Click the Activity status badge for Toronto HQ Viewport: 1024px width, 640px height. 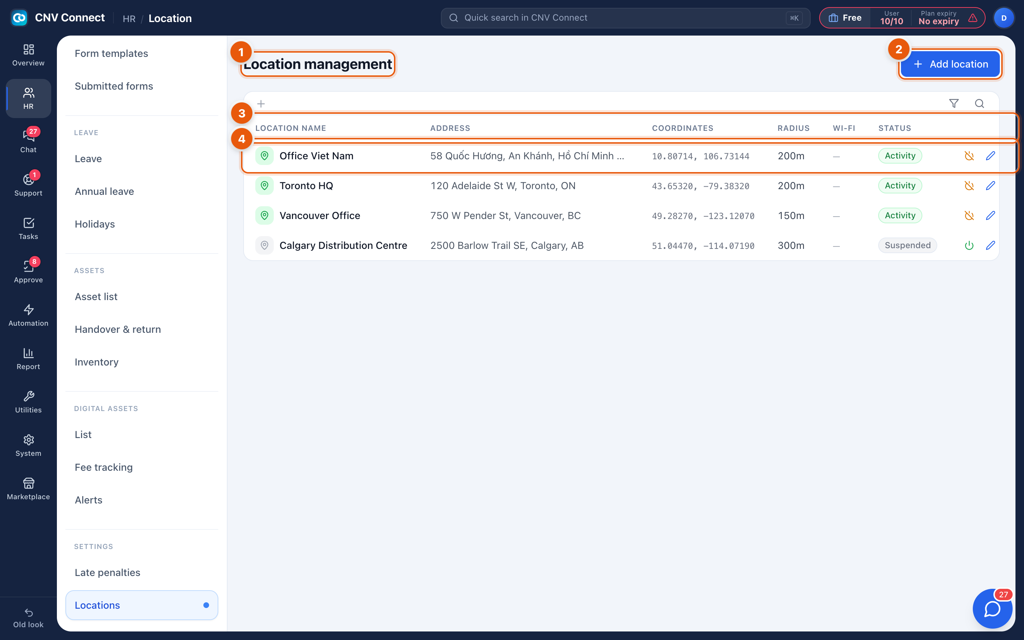pyautogui.click(x=900, y=186)
